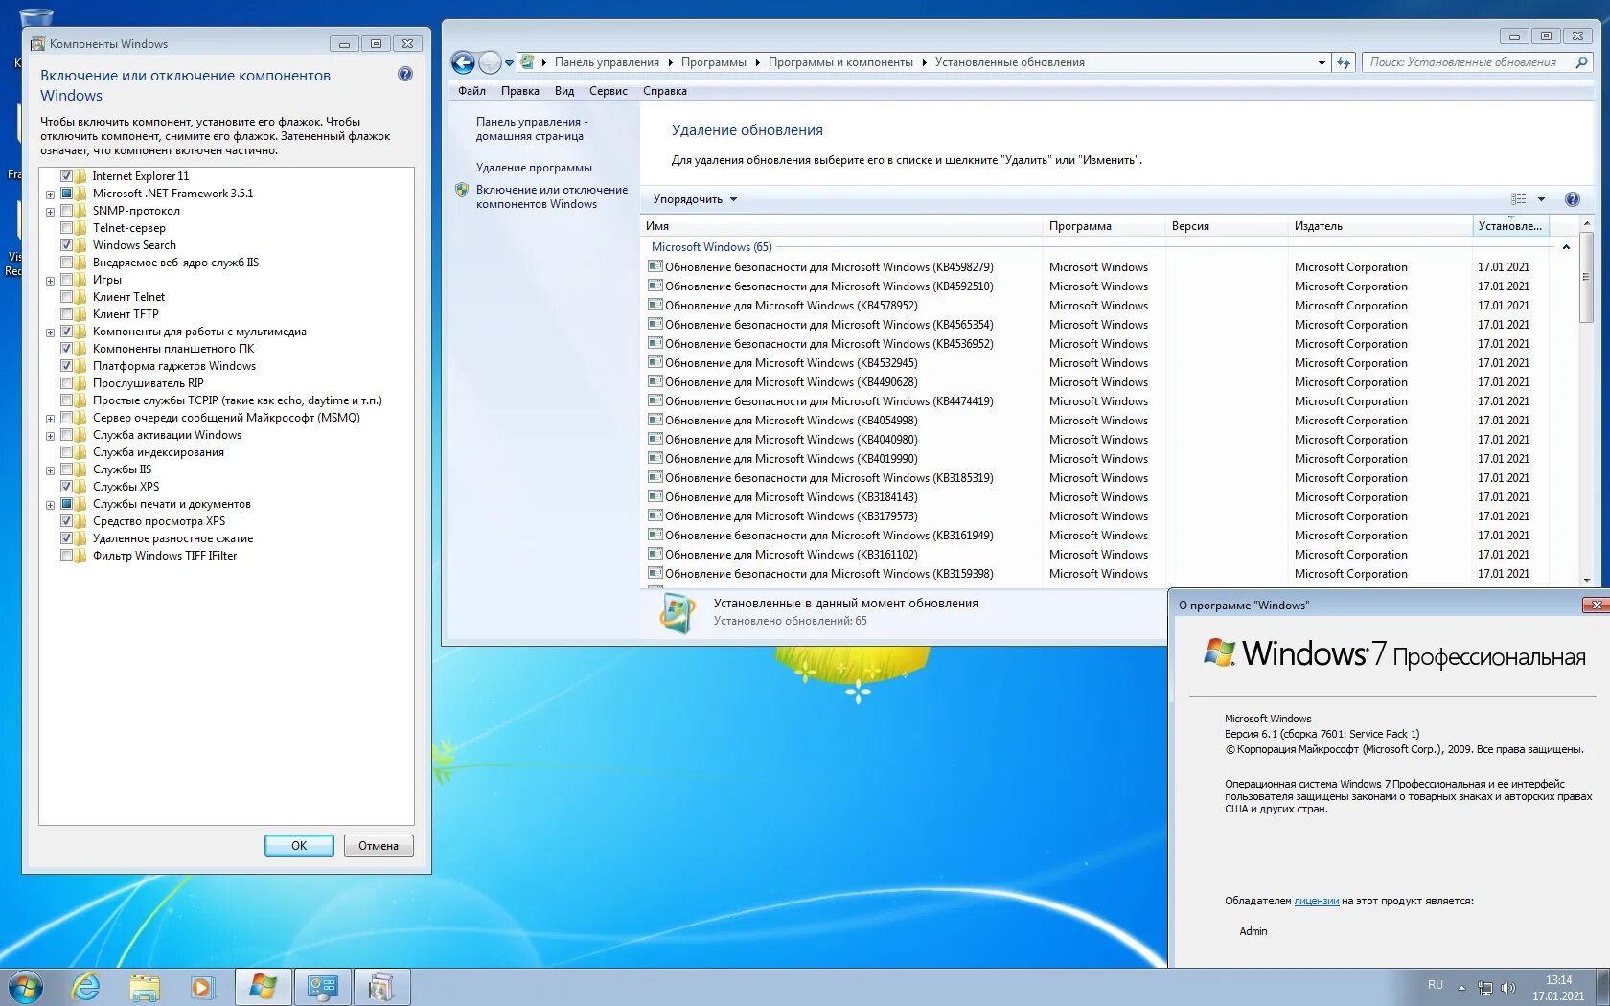Expand SNMP-протокол tree node
The width and height of the screenshot is (1610, 1006).
[x=50, y=212]
